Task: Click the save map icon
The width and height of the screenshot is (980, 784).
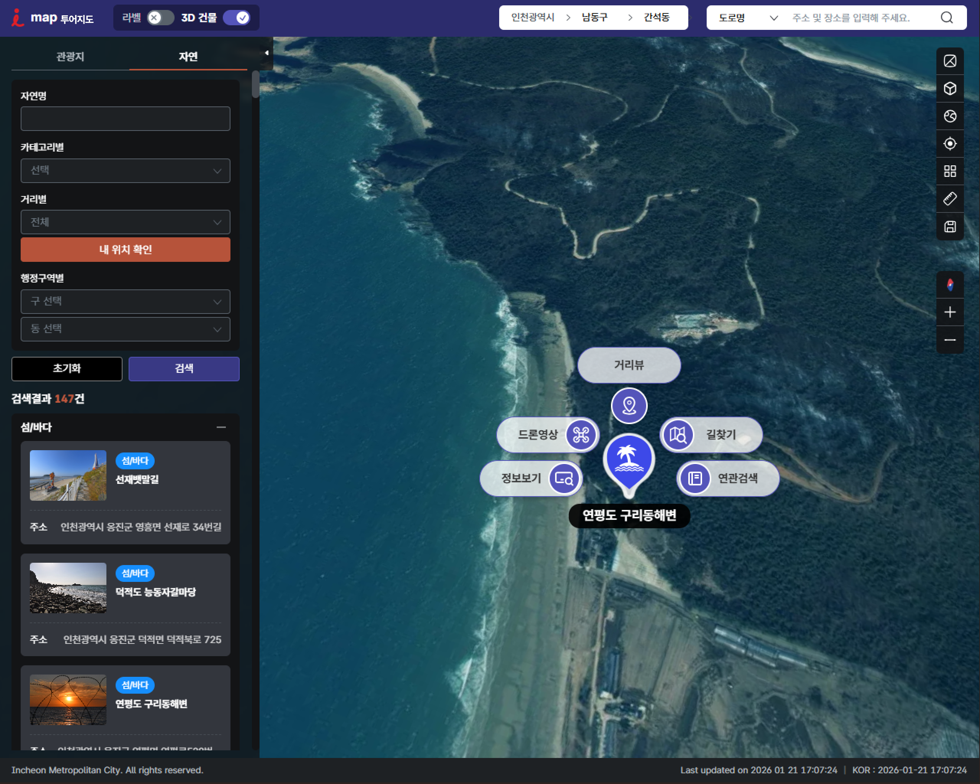Action: click(x=949, y=226)
